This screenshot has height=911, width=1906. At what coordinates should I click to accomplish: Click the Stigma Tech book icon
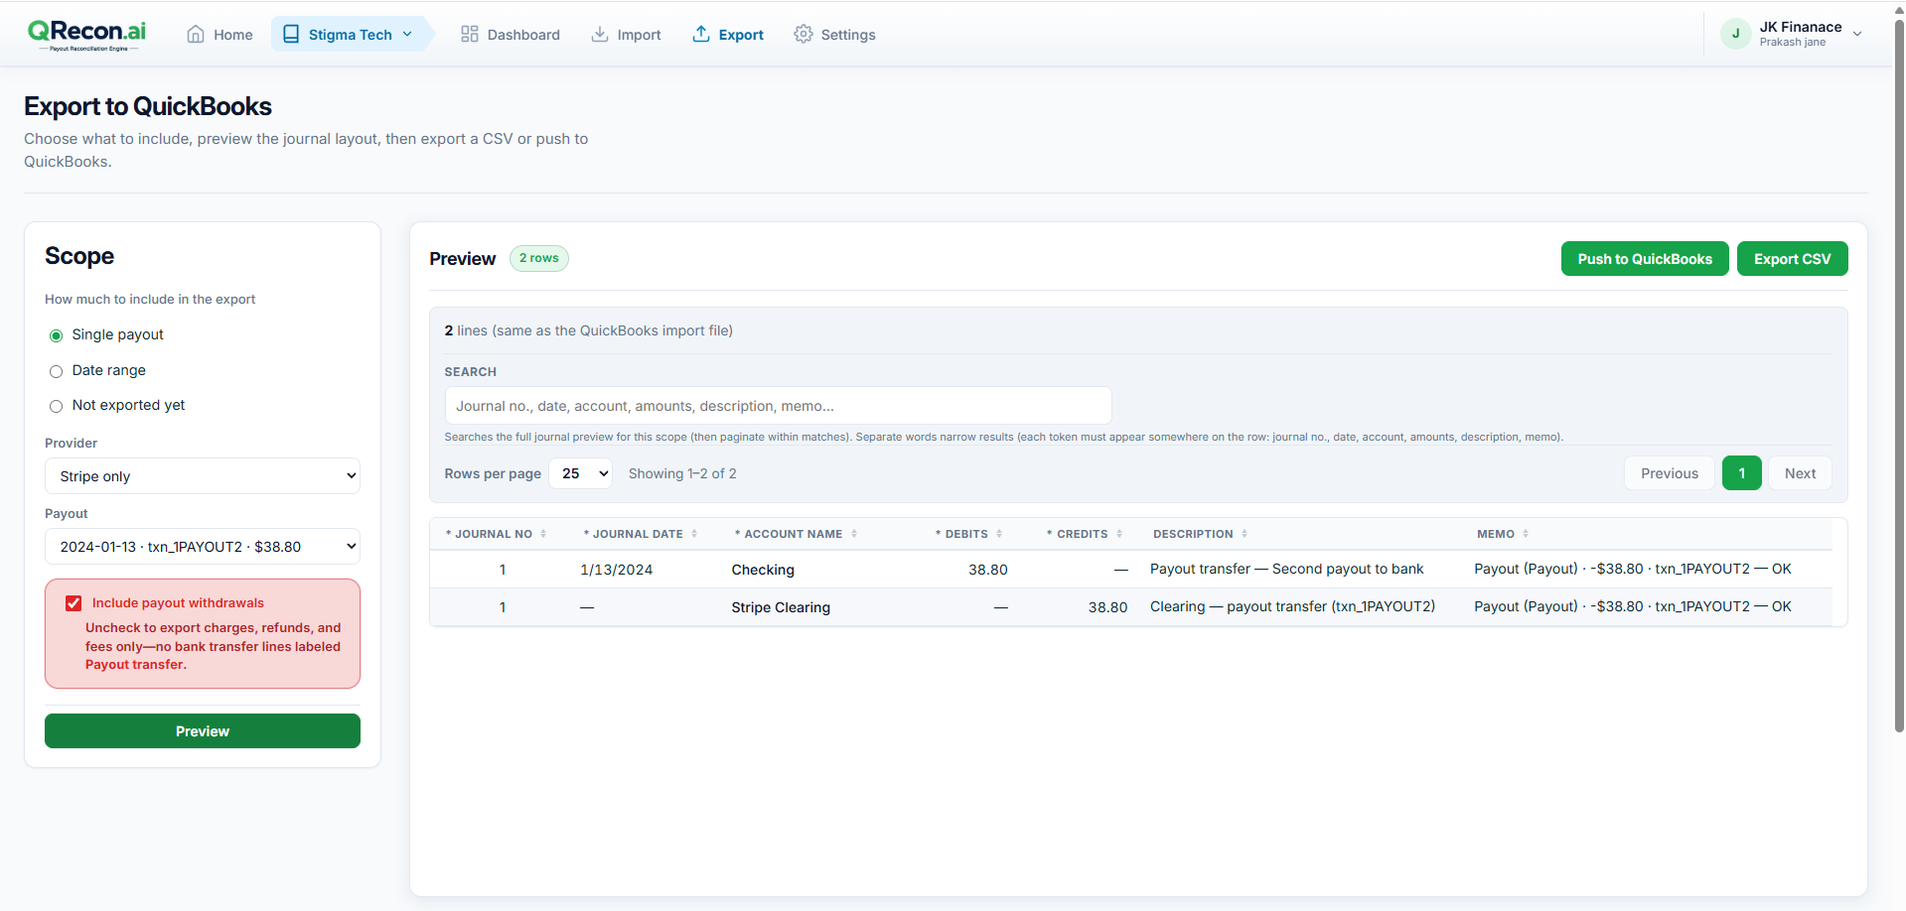tap(291, 35)
